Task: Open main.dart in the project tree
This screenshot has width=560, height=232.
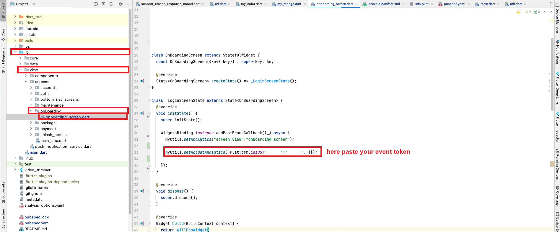Action: tap(38, 152)
